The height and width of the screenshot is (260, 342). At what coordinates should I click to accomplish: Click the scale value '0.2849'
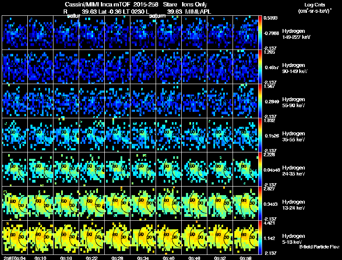272,102
